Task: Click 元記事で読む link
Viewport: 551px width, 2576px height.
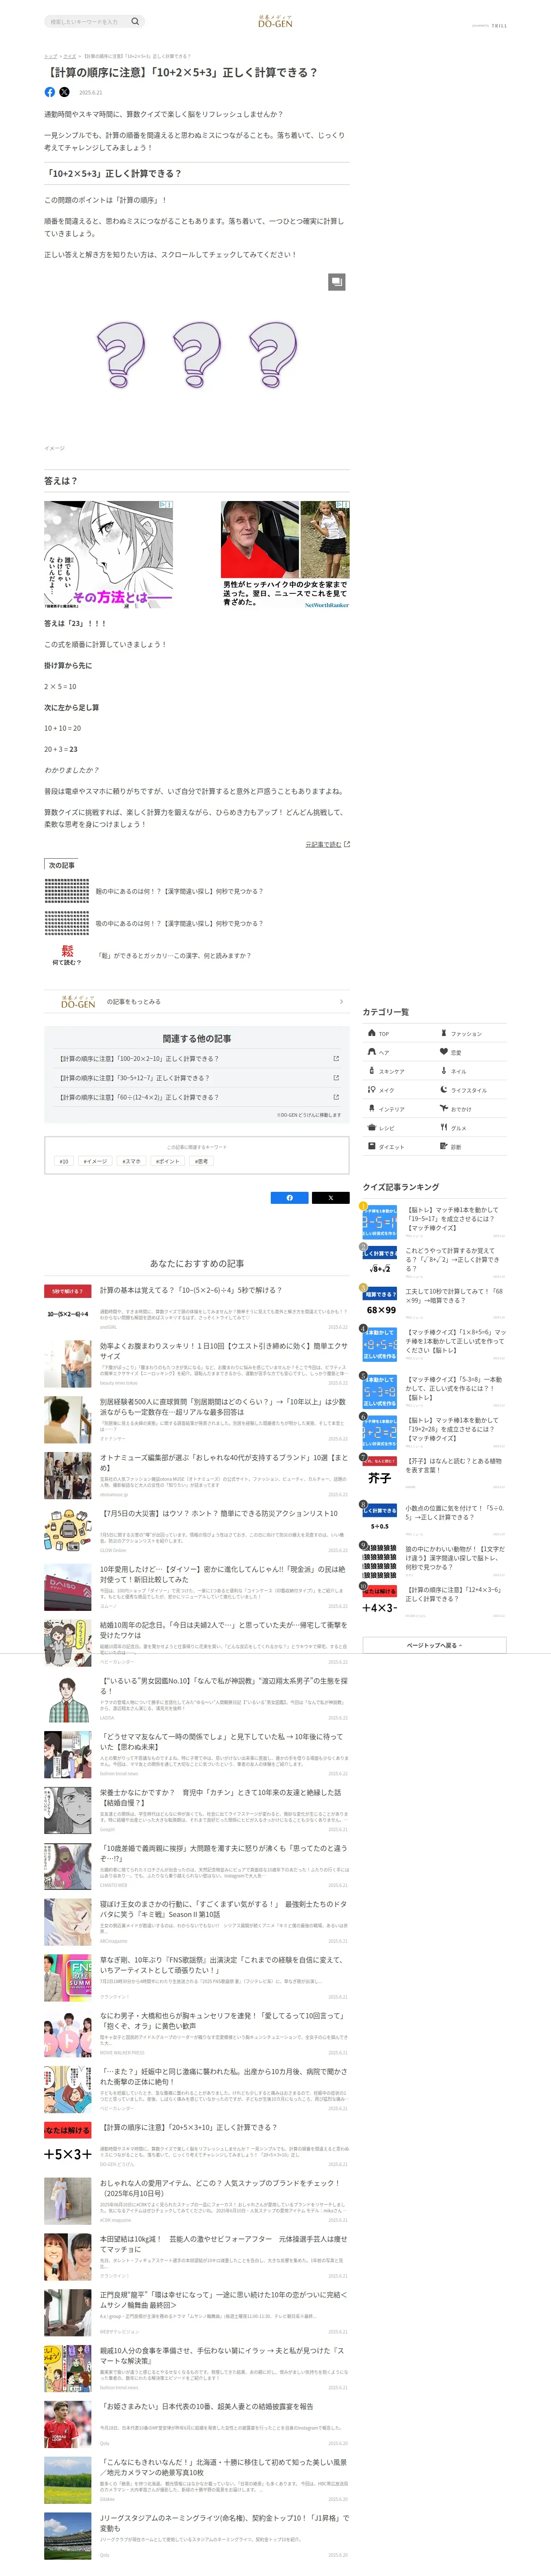Action: click(323, 845)
